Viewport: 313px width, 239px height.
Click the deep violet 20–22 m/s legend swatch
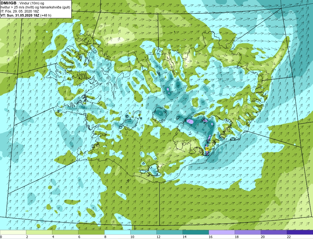tap(274, 232)
